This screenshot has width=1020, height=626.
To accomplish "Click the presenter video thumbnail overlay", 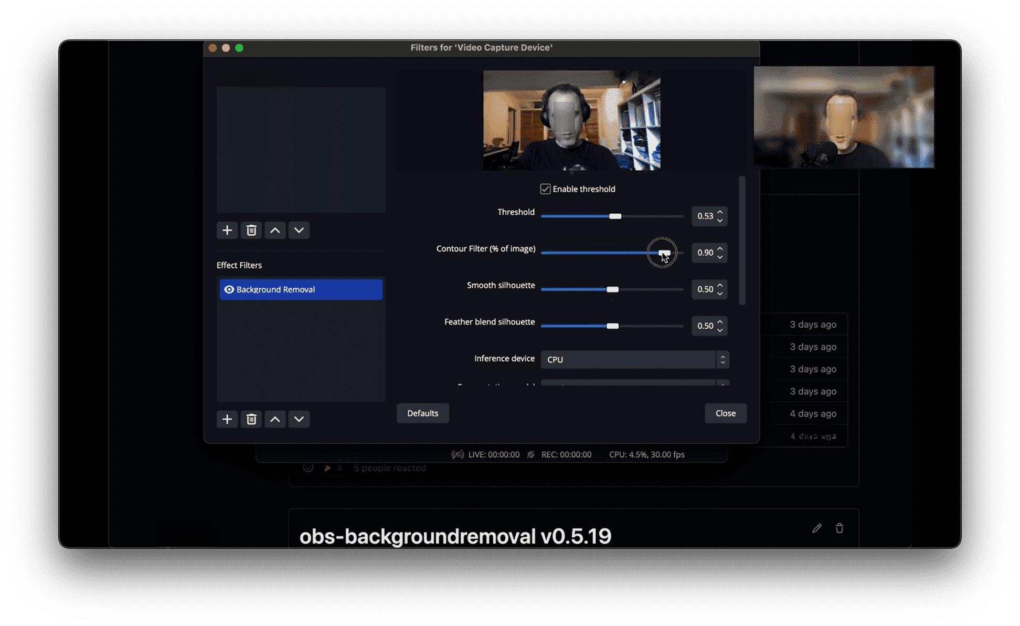I will point(844,117).
